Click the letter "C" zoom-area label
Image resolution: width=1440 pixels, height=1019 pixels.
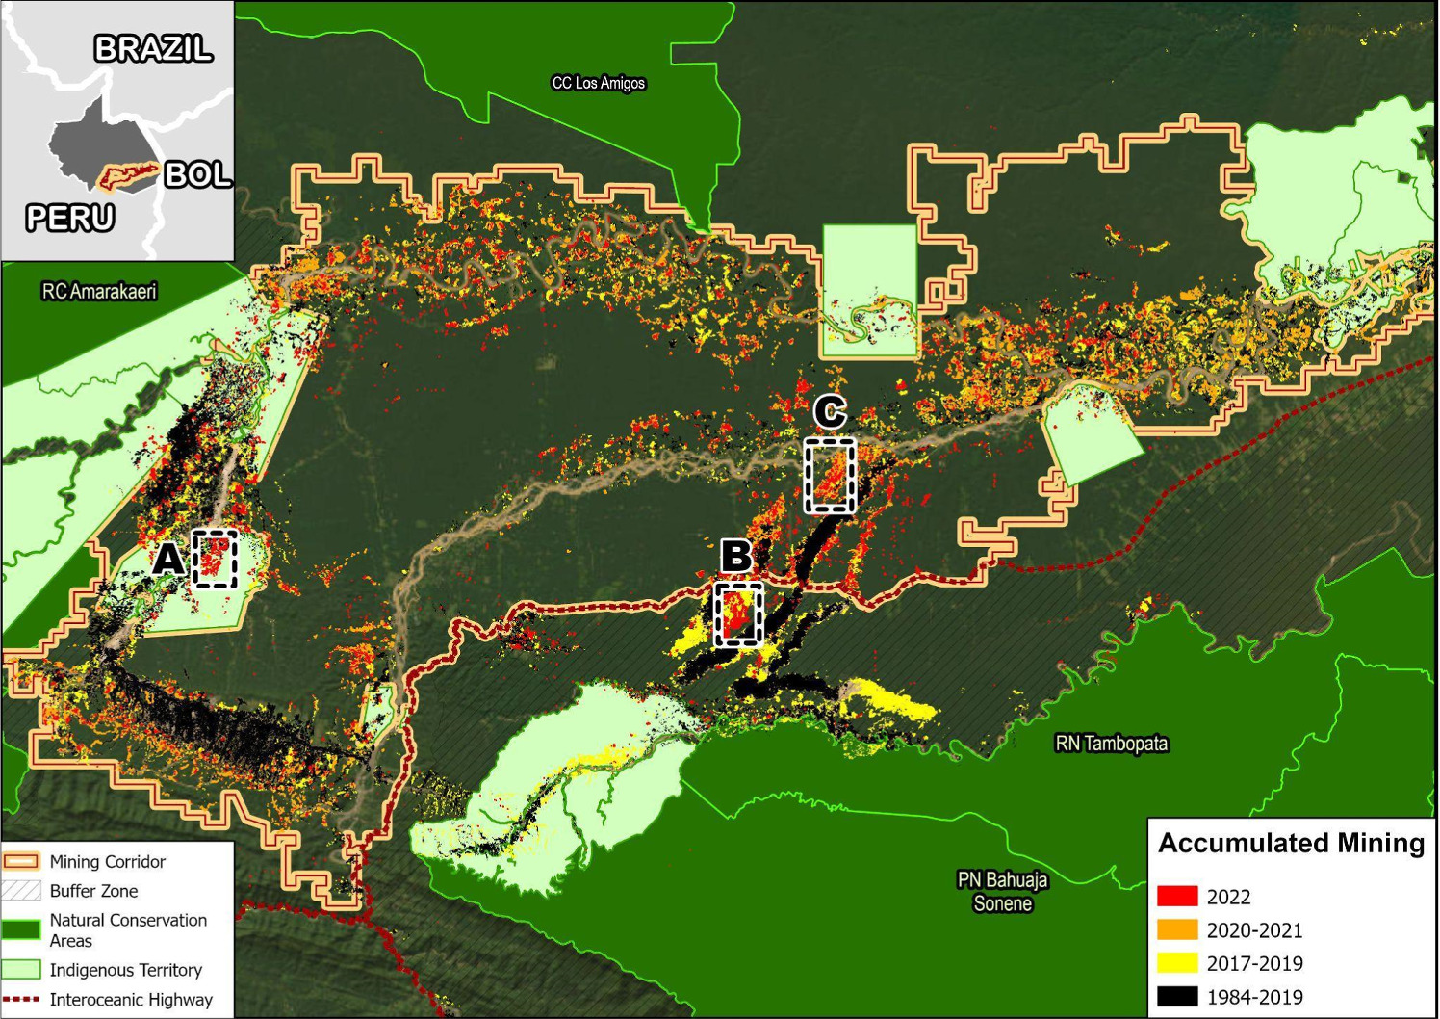click(830, 412)
